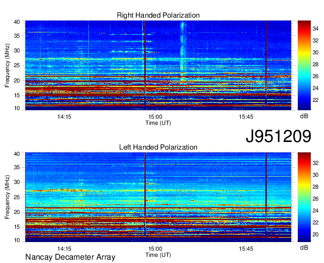
Task: Click the "32" label on the lower colorbar
Action: [315, 163]
